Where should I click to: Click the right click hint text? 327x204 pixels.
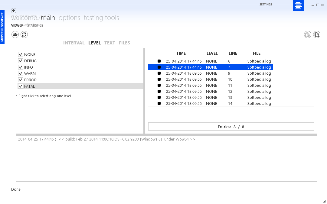[x=43, y=96]
